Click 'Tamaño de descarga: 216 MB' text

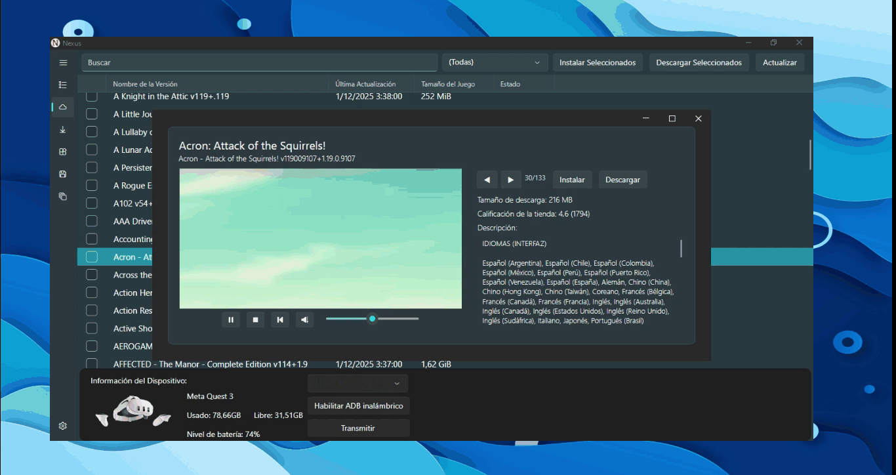pos(525,199)
